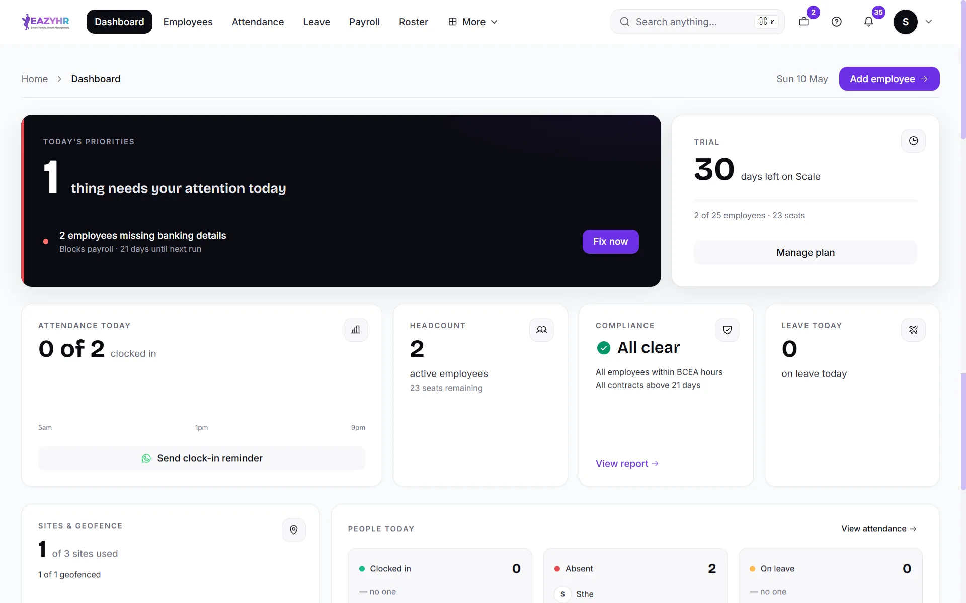Open the help question-mark icon
The height and width of the screenshot is (603, 966).
coord(836,22)
